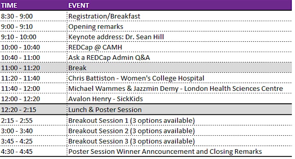Select the REDCap @ CAMH event
The width and height of the screenshot is (295, 159).
95,47
